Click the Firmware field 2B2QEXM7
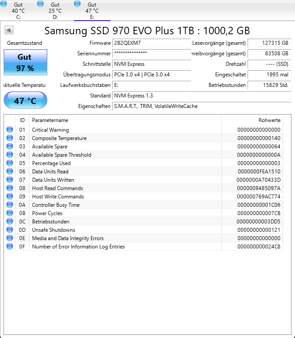This screenshot has width=295, height=338. pyautogui.click(x=151, y=43)
